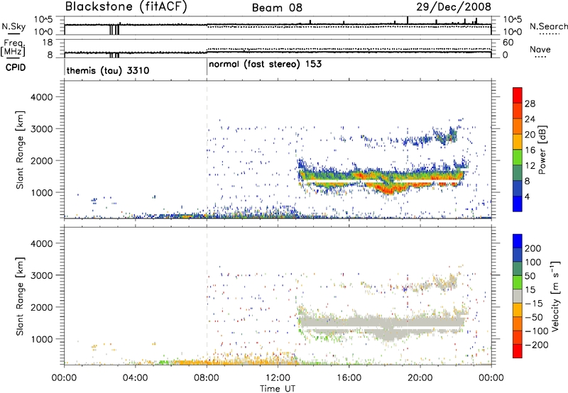Click the bright blue bottom Power colorbar segment

point(518,204)
